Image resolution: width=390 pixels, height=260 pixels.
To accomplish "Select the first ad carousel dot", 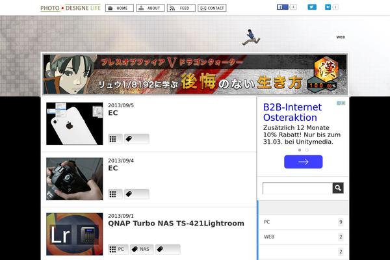I will pyautogui.click(x=300, y=150).
